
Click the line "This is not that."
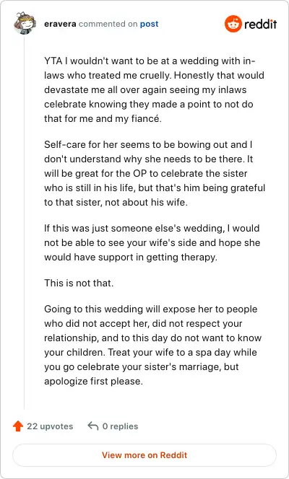79,283
